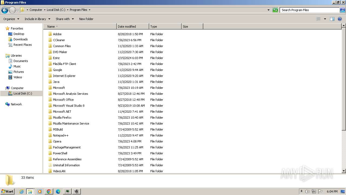The image size is (346, 195).
Task: Select the Notepad++ folder icon
Action: pos(50,135)
